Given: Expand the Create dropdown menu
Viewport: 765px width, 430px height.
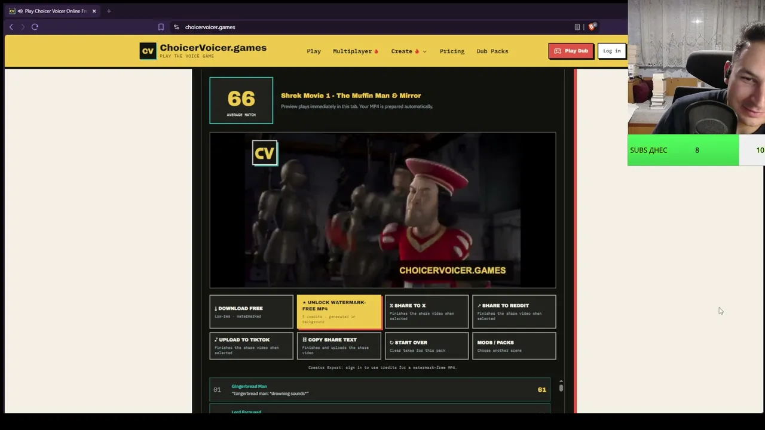Looking at the screenshot, I should [x=409, y=51].
